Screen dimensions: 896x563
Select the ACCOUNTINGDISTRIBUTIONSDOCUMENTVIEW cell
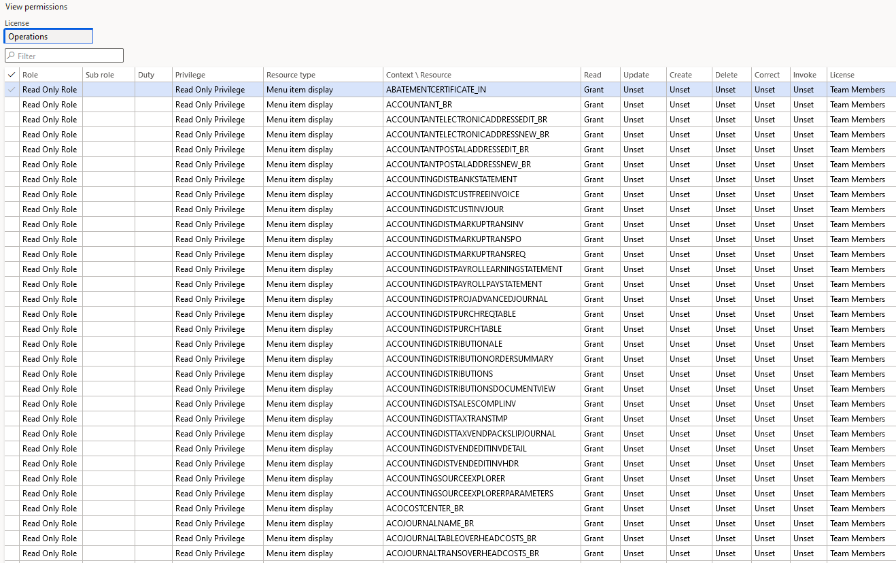(x=482, y=389)
